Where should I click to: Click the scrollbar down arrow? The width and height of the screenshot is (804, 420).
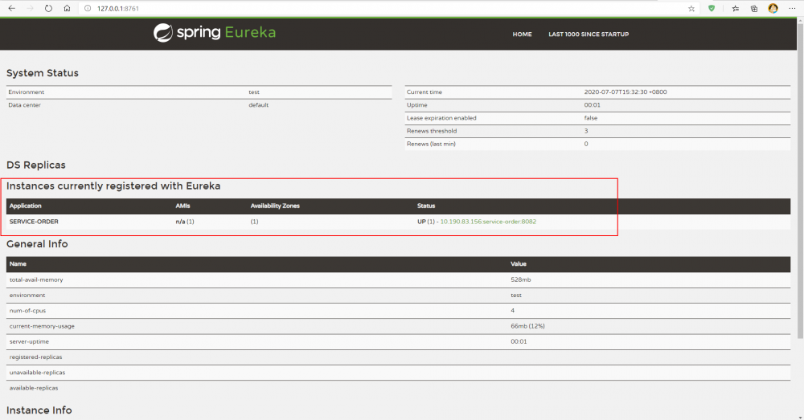800,417
